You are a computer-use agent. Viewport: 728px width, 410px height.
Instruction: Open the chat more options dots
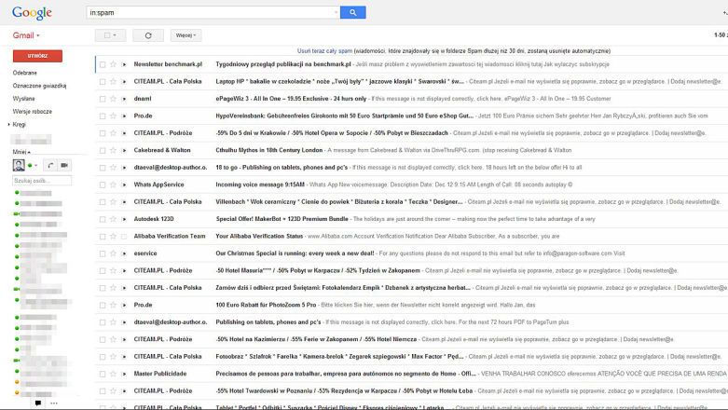[54, 403]
